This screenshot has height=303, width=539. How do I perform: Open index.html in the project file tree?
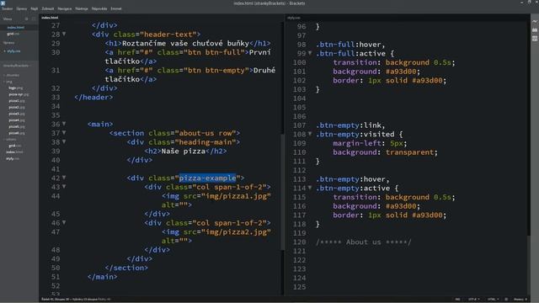[x=14, y=151]
